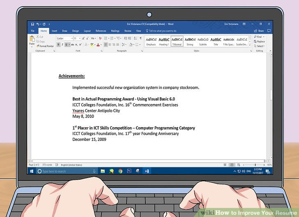The height and width of the screenshot is (217, 299).
Task: Click the Shading paint bucket icon
Action: (x=131, y=45)
